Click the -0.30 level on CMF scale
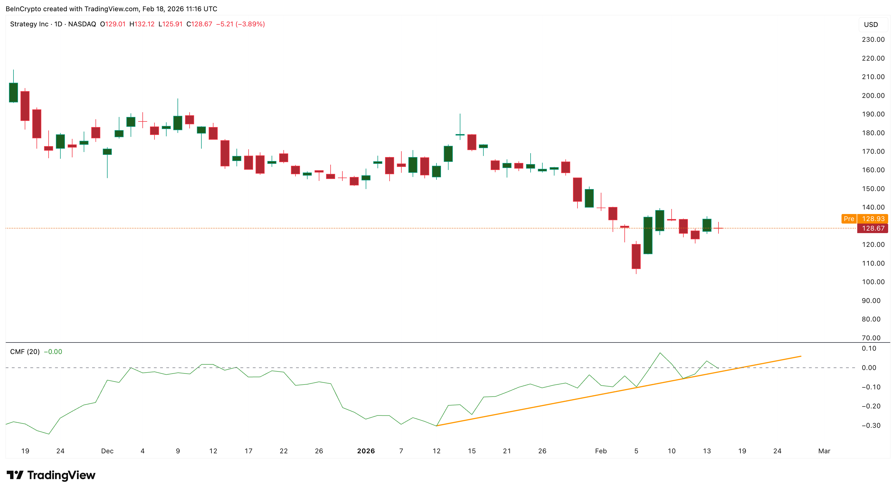The width and height of the screenshot is (896, 492). [871, 425]
